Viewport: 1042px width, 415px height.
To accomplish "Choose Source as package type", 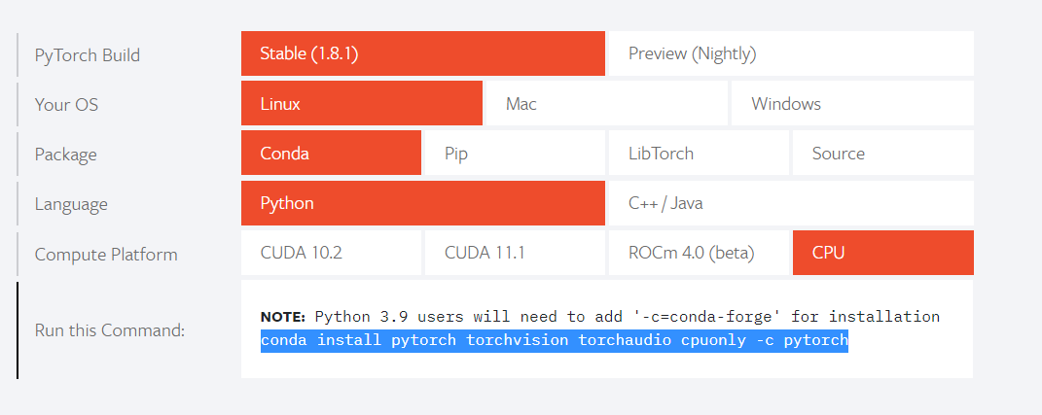I will point(883,153).
